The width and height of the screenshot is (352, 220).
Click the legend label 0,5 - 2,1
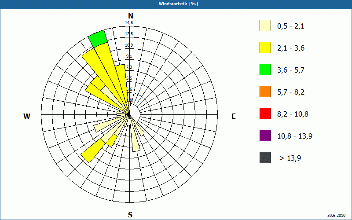[x=291, y=26]
